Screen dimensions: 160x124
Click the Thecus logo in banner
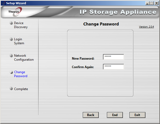15,12
